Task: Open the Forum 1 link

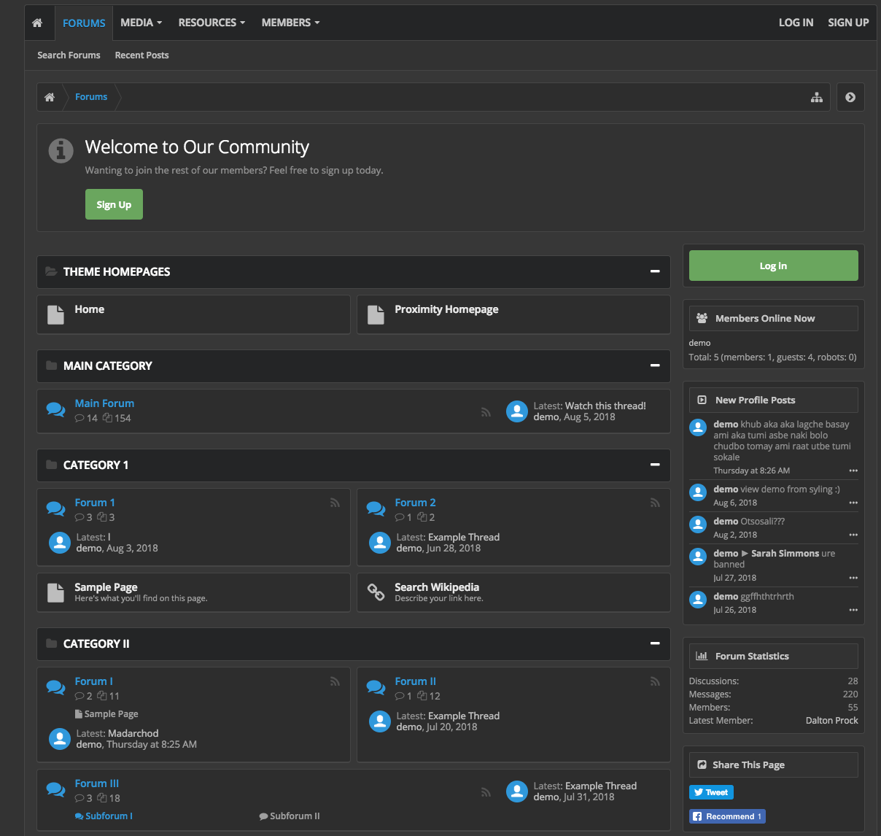Action: point(95,503)
